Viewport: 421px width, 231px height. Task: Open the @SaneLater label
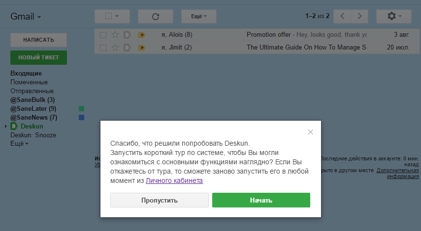33,108
